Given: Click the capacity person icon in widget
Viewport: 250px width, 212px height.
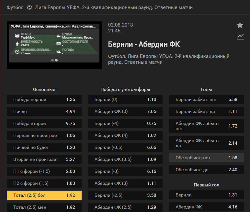Looking at the screenshot, I should [17, 43].
